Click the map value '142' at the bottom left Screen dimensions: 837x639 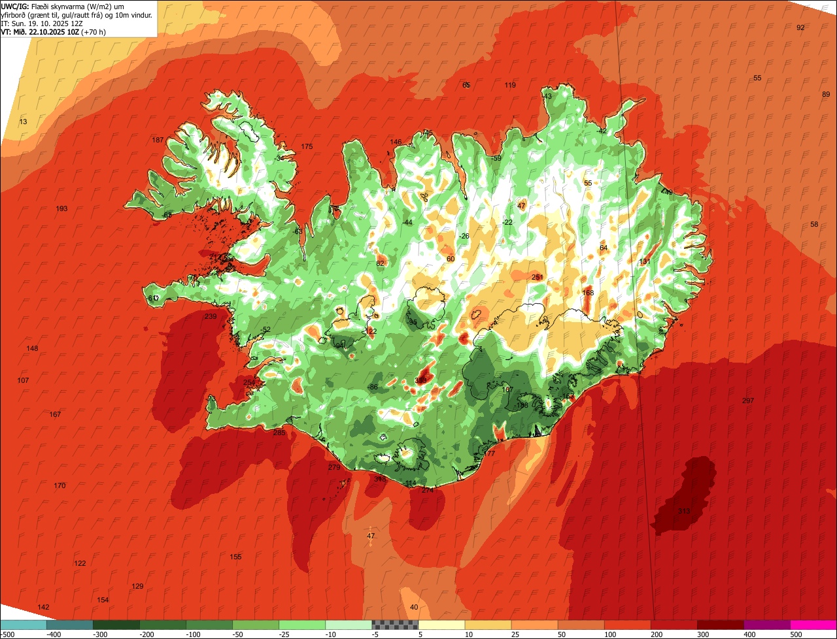(43, 607)
